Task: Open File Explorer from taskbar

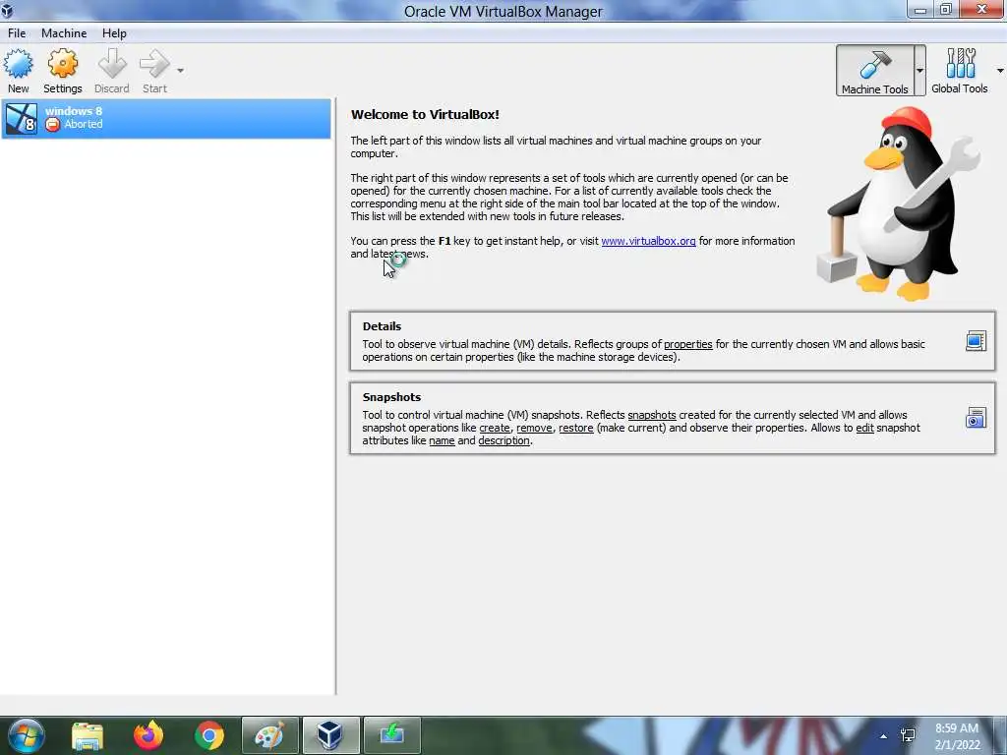Action: coord(88,735)
